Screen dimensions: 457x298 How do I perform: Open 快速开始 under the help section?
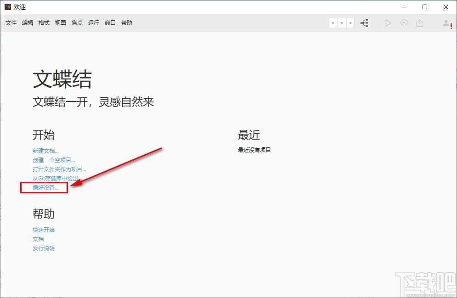point(44,230)
